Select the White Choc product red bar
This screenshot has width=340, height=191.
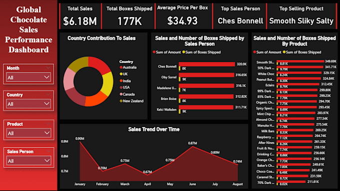(x=299, y=73)
